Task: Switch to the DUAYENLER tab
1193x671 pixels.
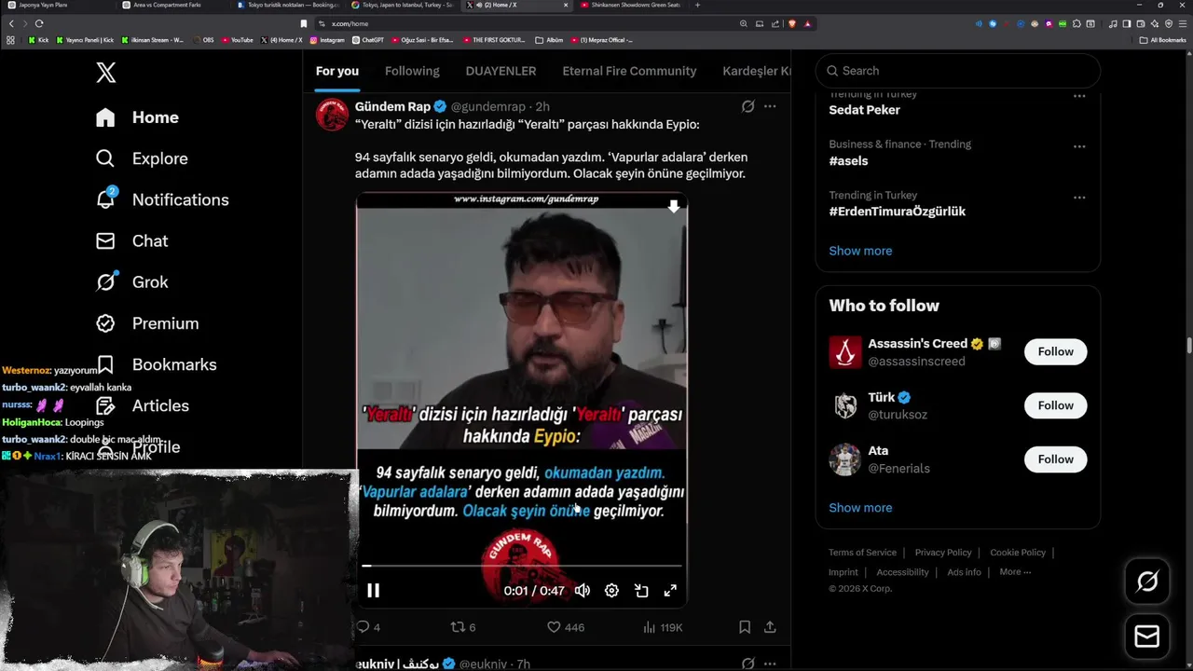Action: click(501, 71)
